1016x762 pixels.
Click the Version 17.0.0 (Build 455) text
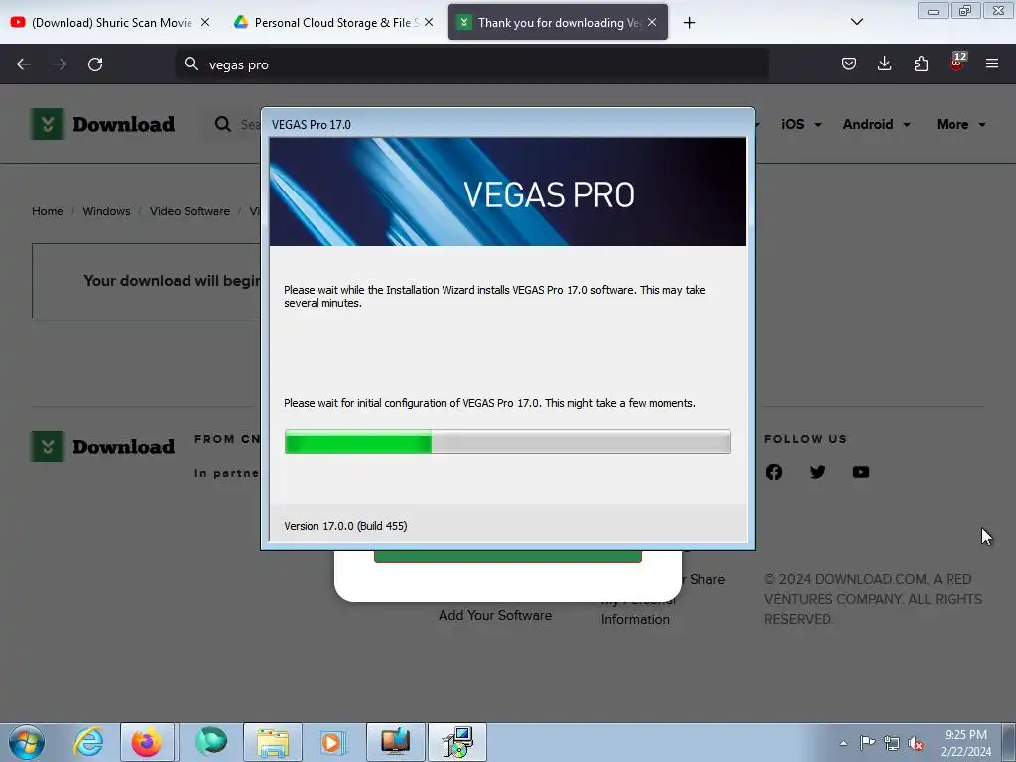click(x=345, y=526)
